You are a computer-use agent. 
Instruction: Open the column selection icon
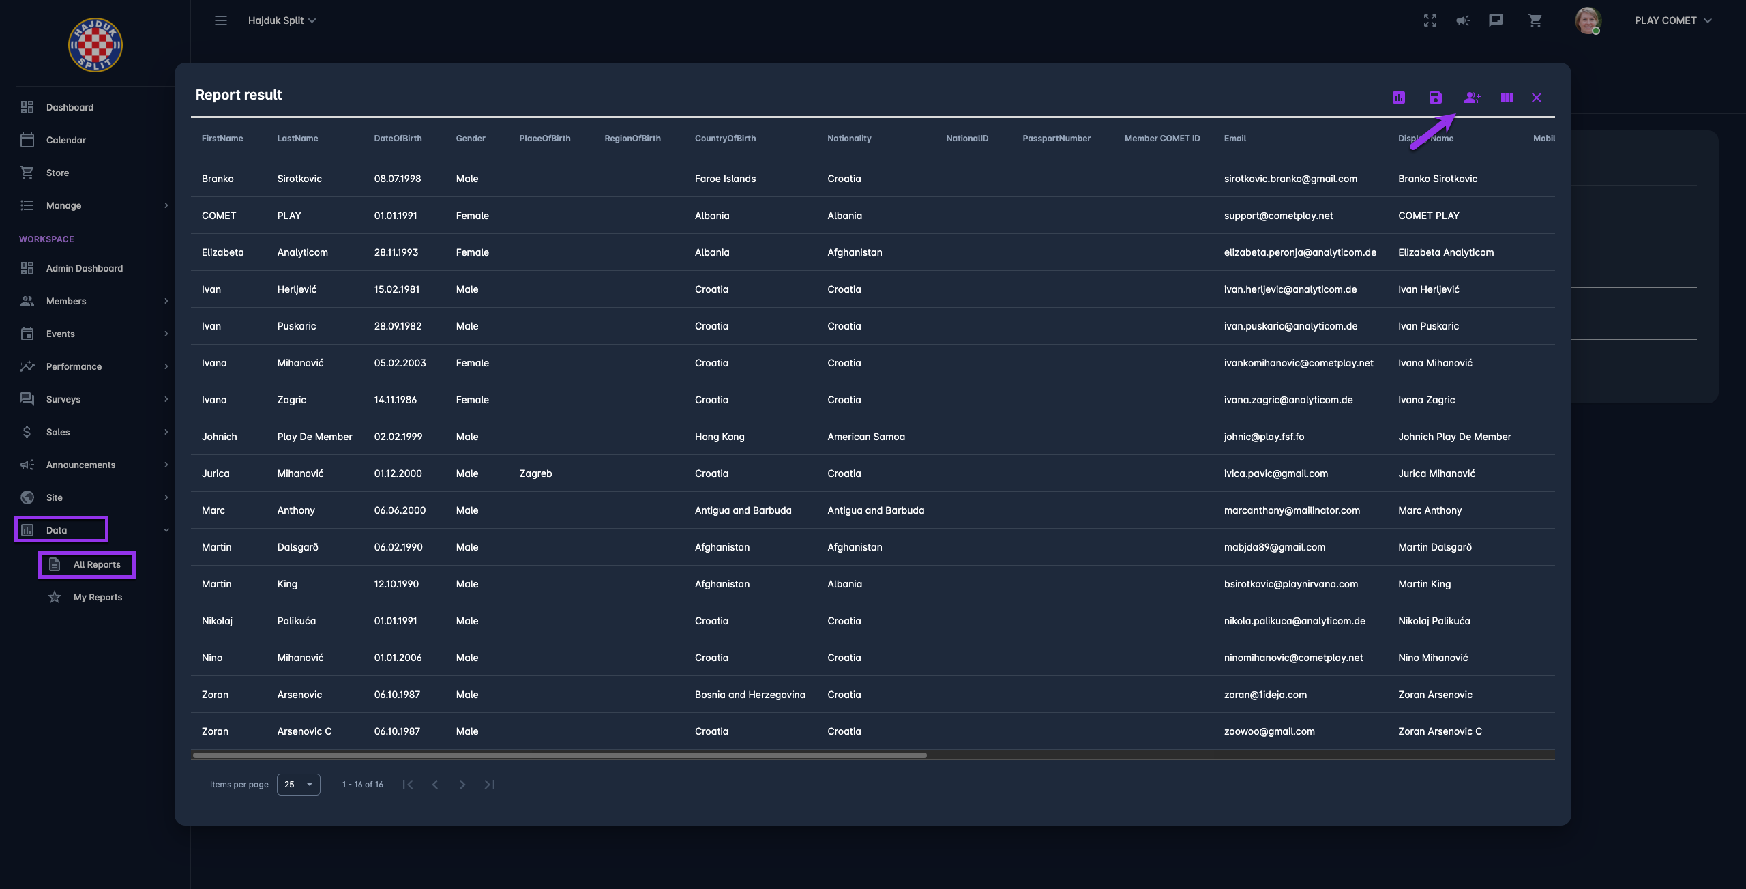tap(1507, 98)
